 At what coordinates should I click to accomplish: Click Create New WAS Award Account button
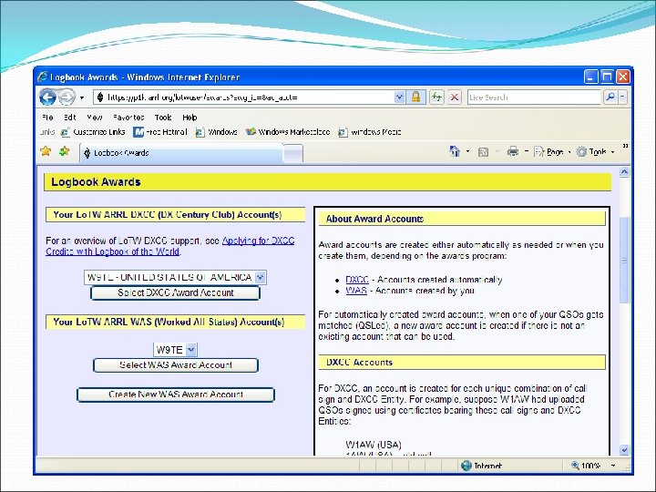[x=176, y=395]
